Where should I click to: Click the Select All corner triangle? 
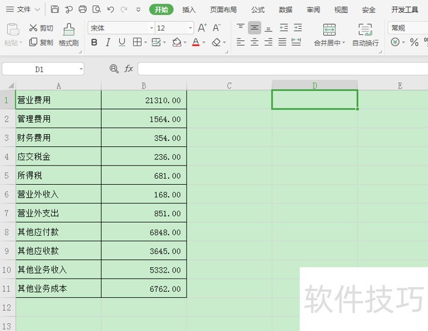pos(11,85)
